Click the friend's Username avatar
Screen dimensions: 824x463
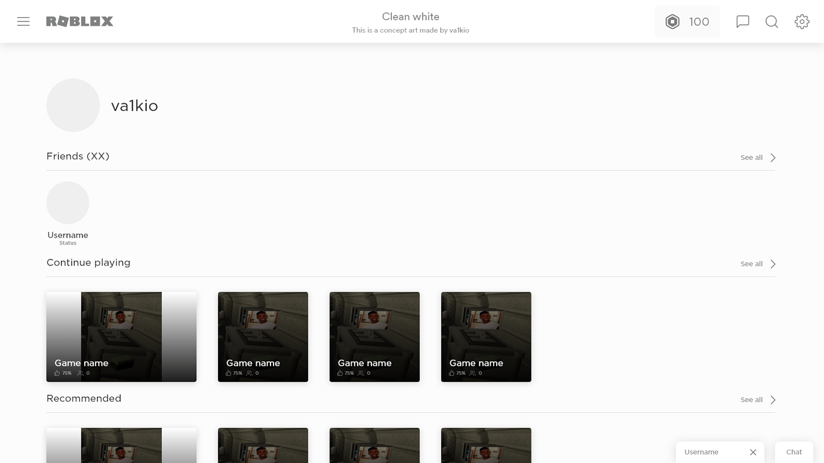coord(67,202)
